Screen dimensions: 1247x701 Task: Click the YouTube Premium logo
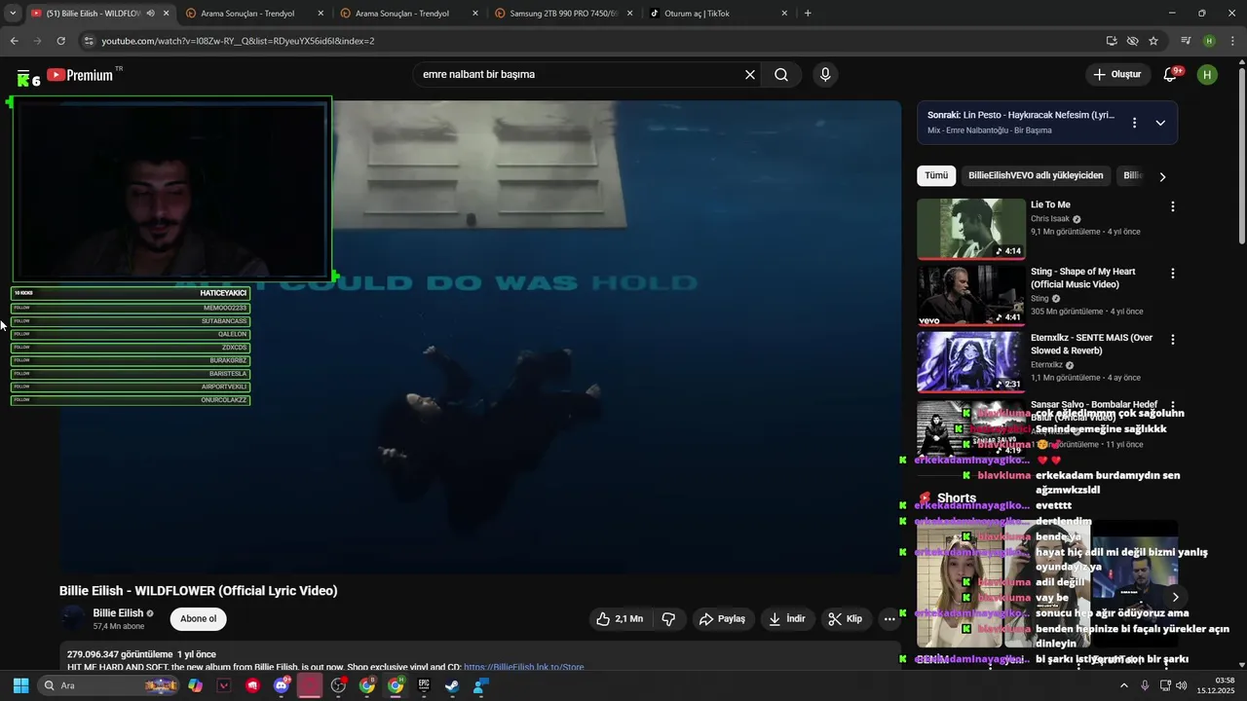coord(80,75)
